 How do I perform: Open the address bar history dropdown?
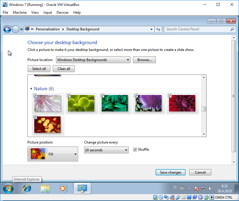(x=151, y=29)
